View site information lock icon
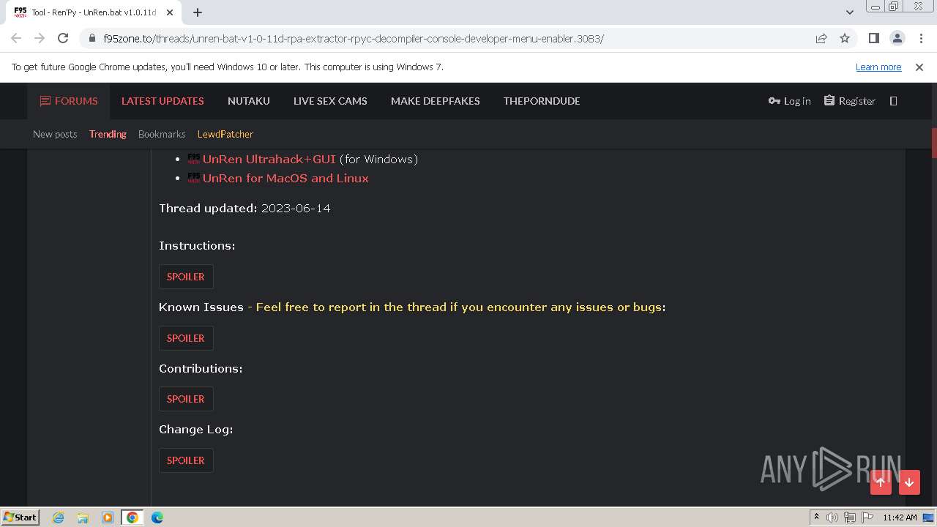 coord(92,38)
